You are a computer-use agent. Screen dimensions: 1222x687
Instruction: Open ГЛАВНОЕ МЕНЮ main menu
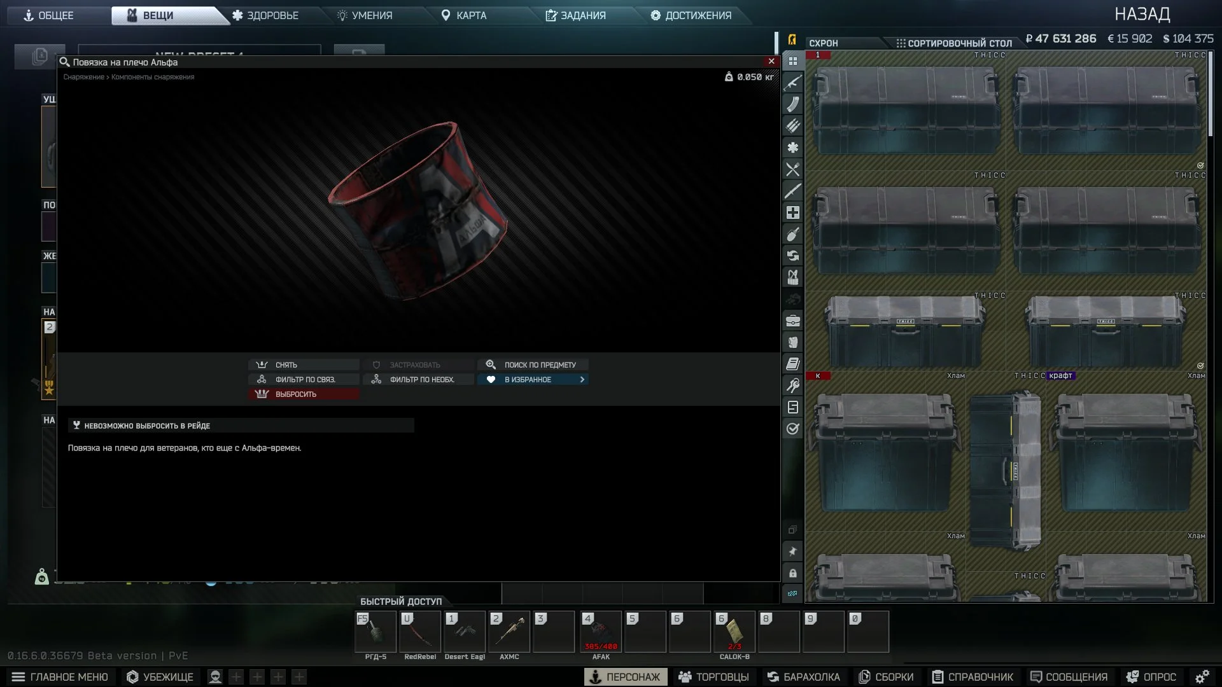[x=60, y=677]
